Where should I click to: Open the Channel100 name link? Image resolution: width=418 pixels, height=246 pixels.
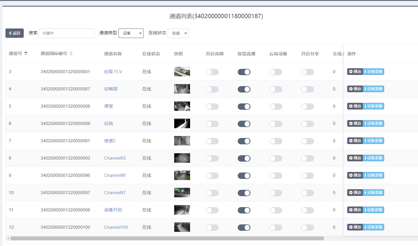click(116, 227)
